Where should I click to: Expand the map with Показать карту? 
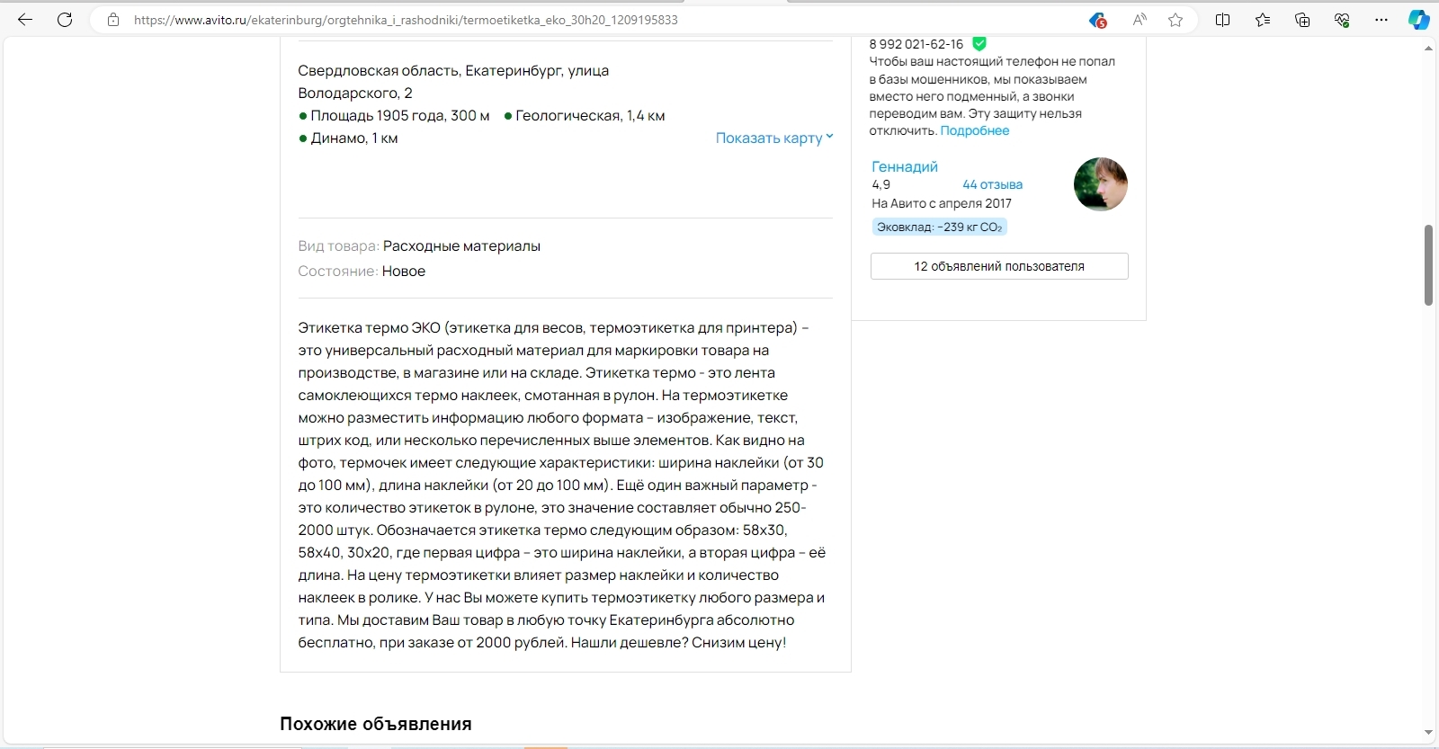774,138
